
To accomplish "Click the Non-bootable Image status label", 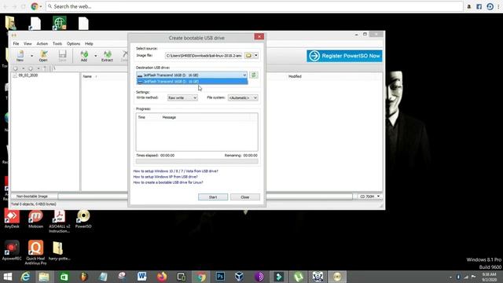I will coord(31,197).
